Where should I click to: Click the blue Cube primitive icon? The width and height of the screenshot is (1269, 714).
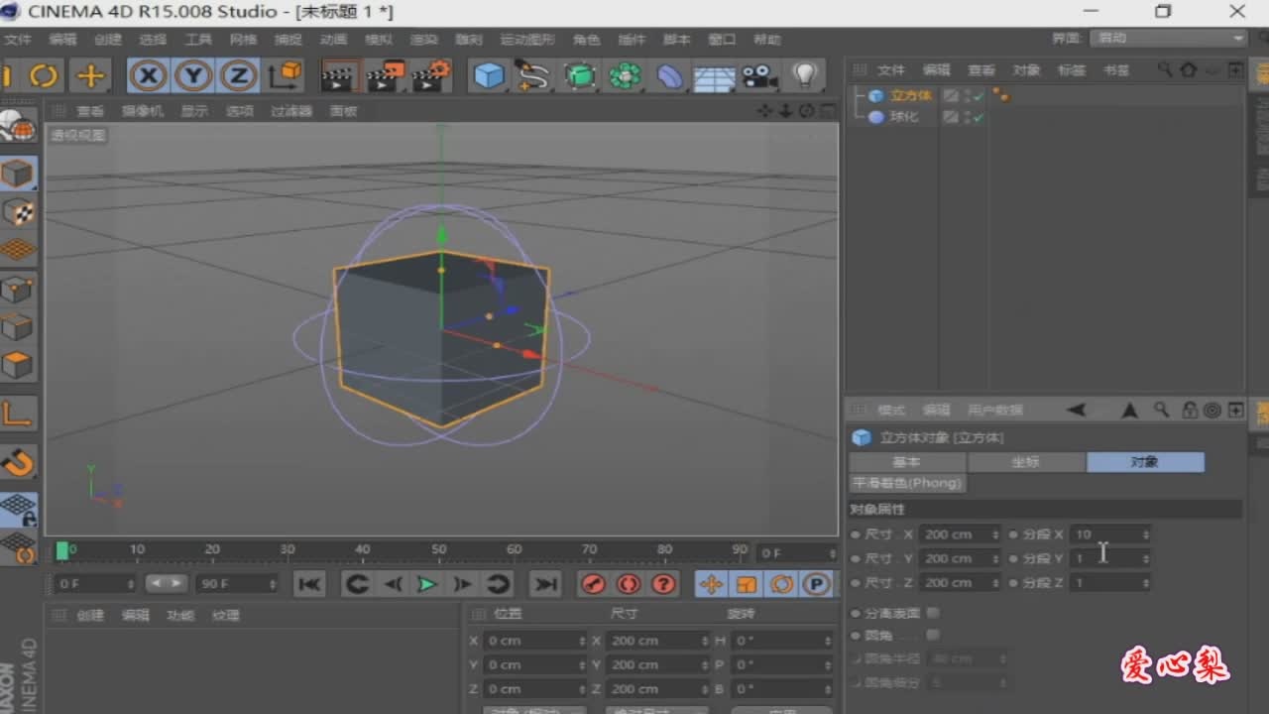click(488, 75)
